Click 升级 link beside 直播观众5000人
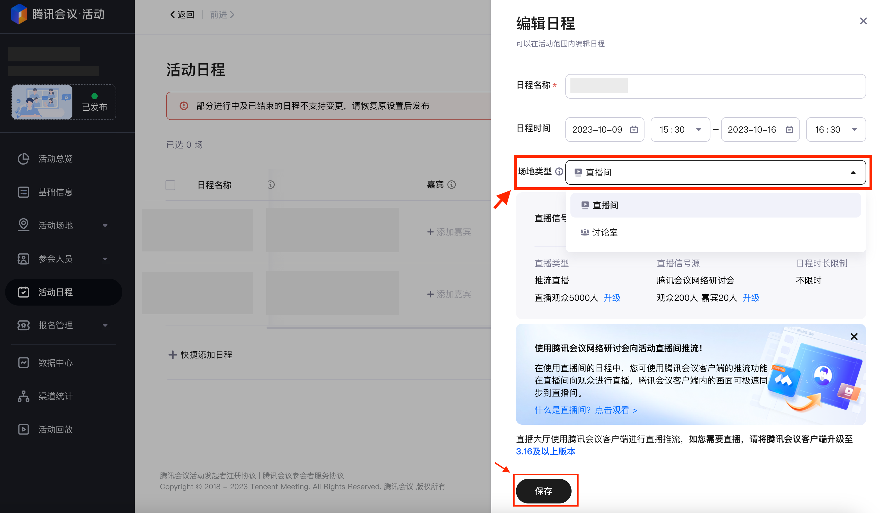Image resolution: width=890 pixels, height=513 pixels. (x=612, y=298)
